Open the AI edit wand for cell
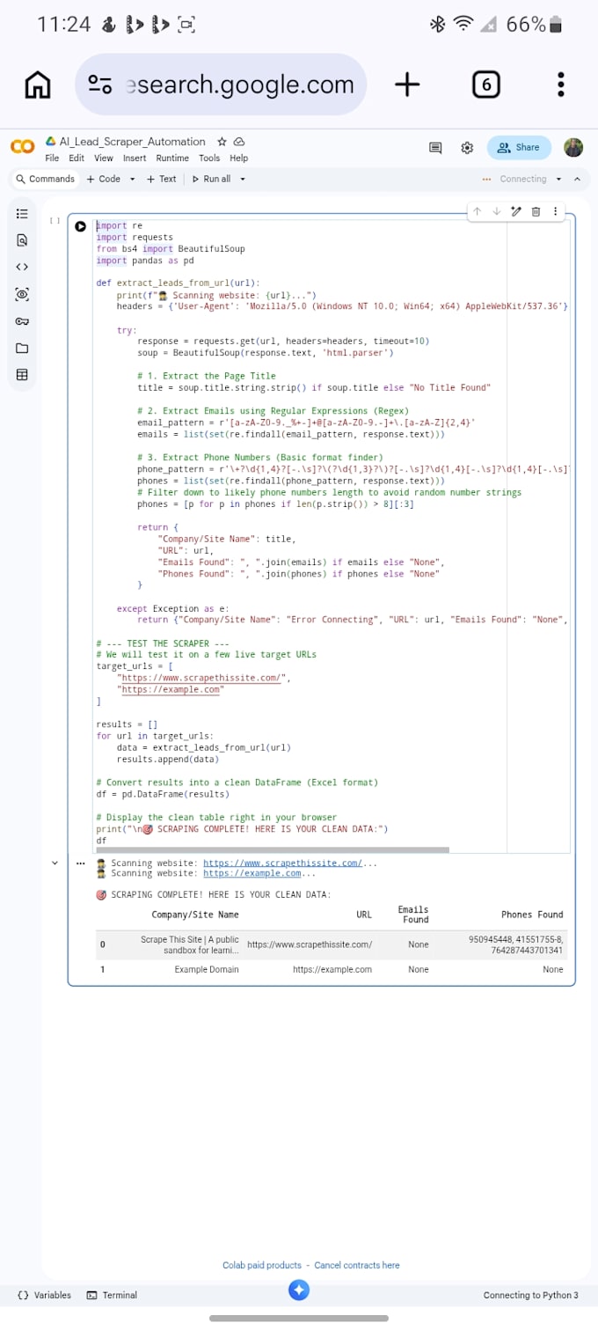The height and width of the screenshot is (1330, 598). click(516, 211)
